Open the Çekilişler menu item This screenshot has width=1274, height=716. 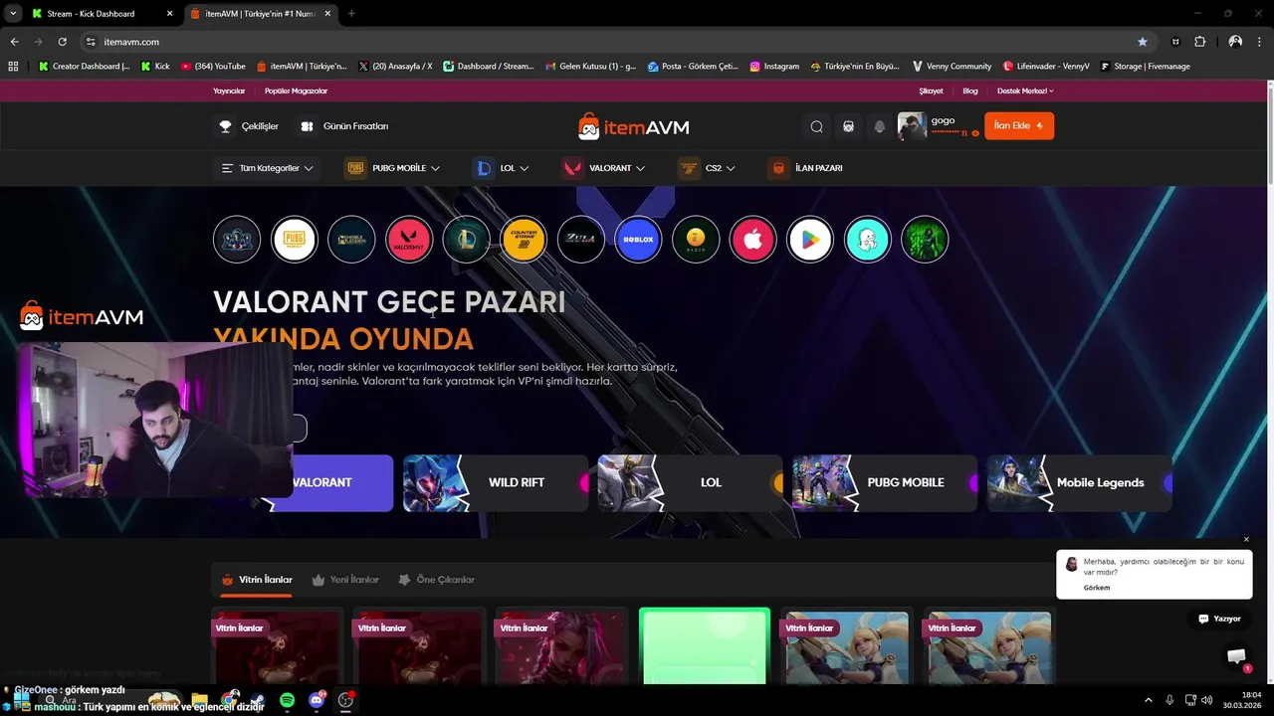click(x=249, y=126)
